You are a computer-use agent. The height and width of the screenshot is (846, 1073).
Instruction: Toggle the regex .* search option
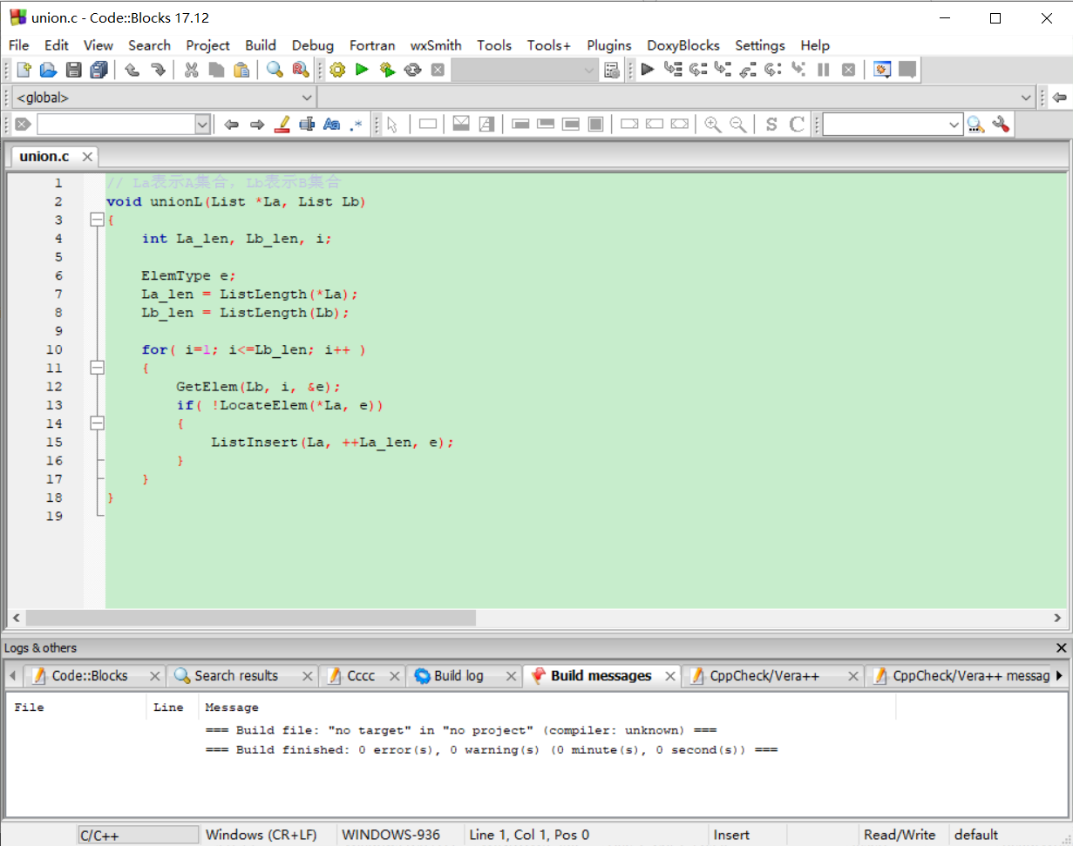(x=356, y=125)
